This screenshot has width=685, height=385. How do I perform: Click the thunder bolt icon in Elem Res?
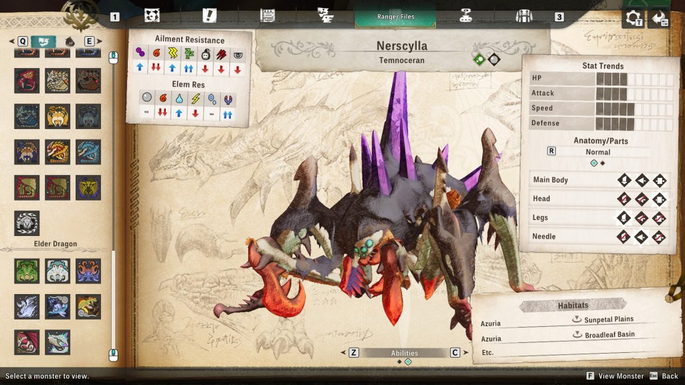(x=195, y=98)
